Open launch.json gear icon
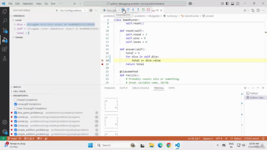Screen dimensions: 267x150 [x=91, y=10]
